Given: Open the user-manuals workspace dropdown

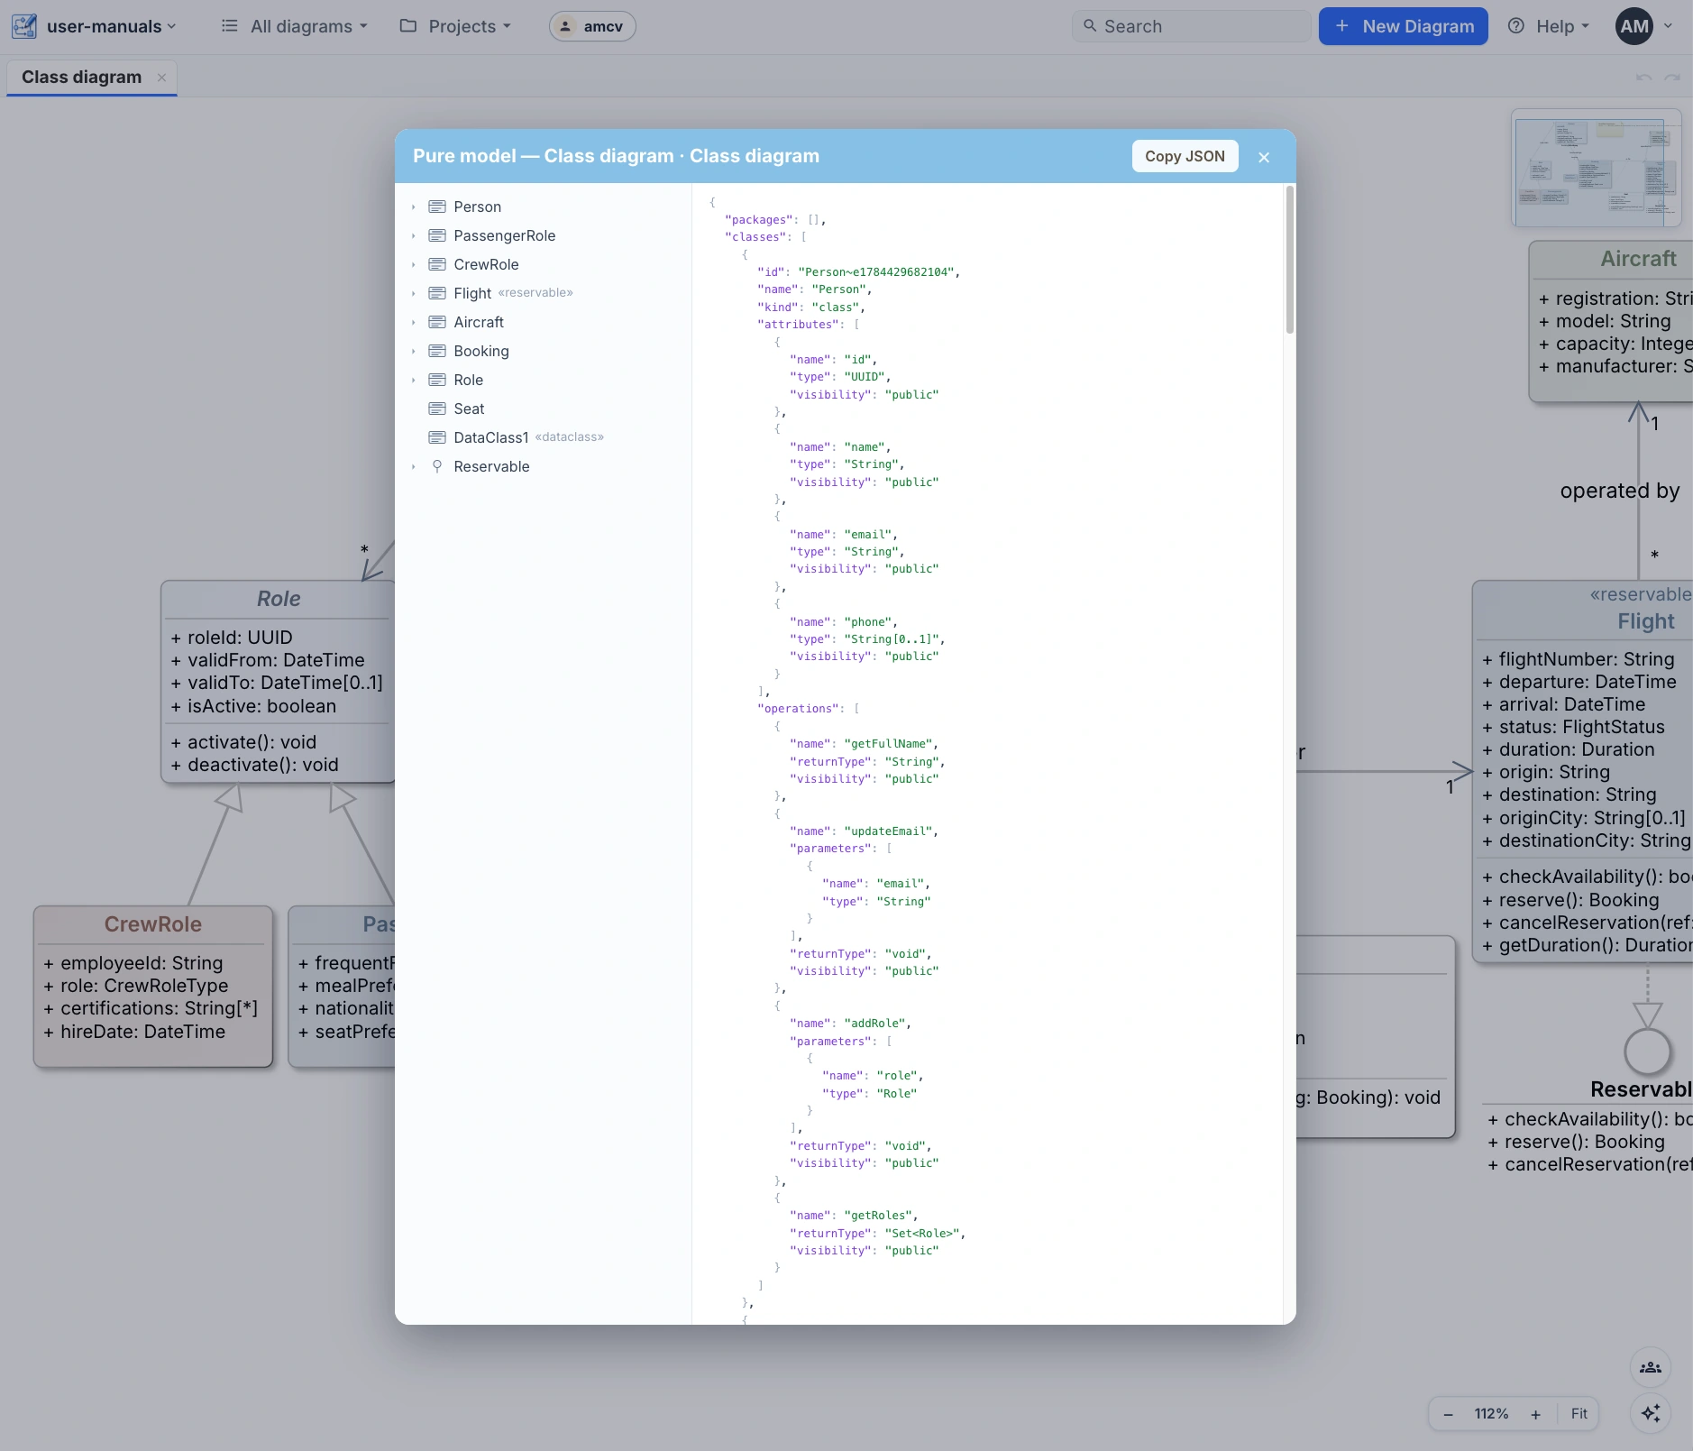Looking at the screenshot, I should (111, 26).
